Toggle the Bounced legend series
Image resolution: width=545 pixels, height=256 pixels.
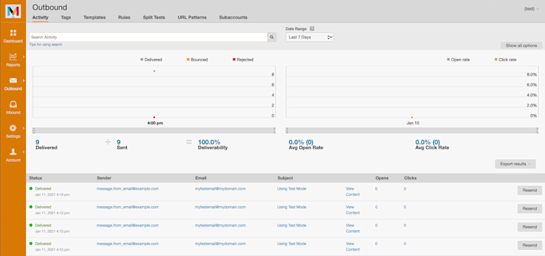[x=197, y=59]
